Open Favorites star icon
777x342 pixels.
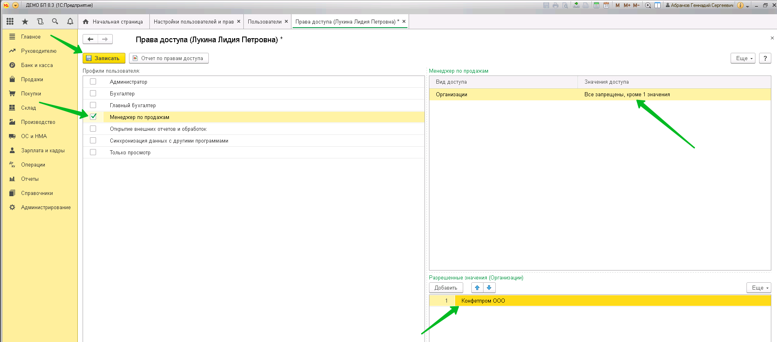25,22
